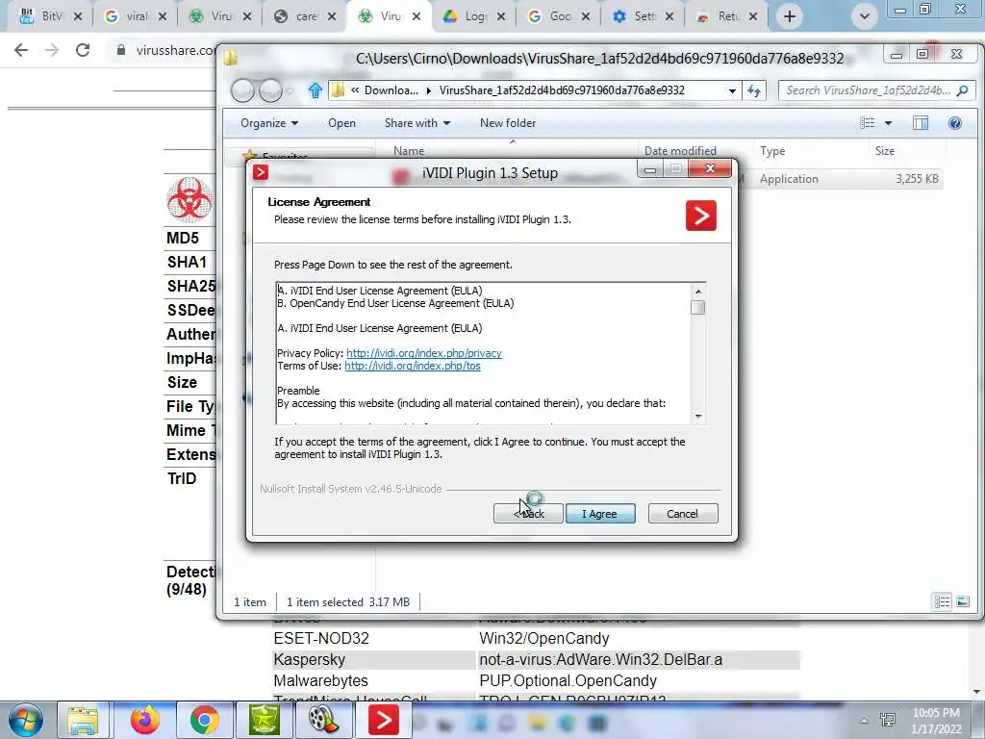The image size is (985, 739).
Task: Sort by the Name column header
Action: coord(409,151)
